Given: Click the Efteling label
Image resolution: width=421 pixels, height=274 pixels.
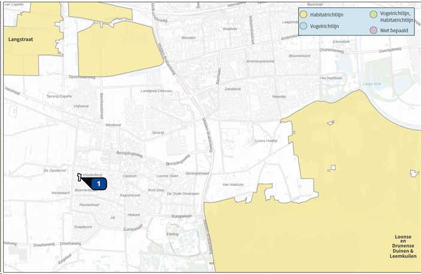Looking at the screenshot, I should [172, 234].
